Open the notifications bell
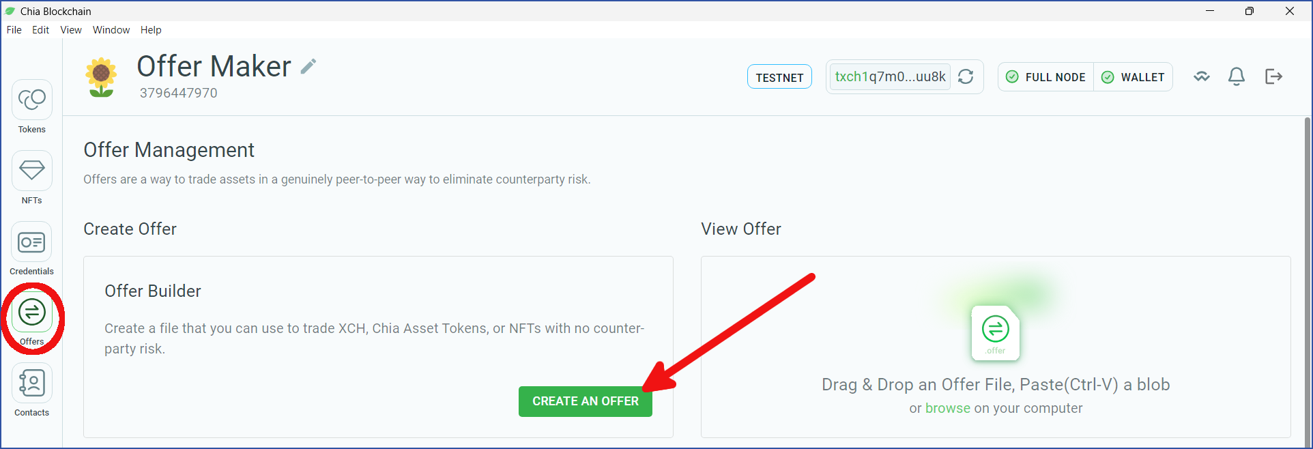Viewport: 1313px width, 449px height. point(1237,76)
